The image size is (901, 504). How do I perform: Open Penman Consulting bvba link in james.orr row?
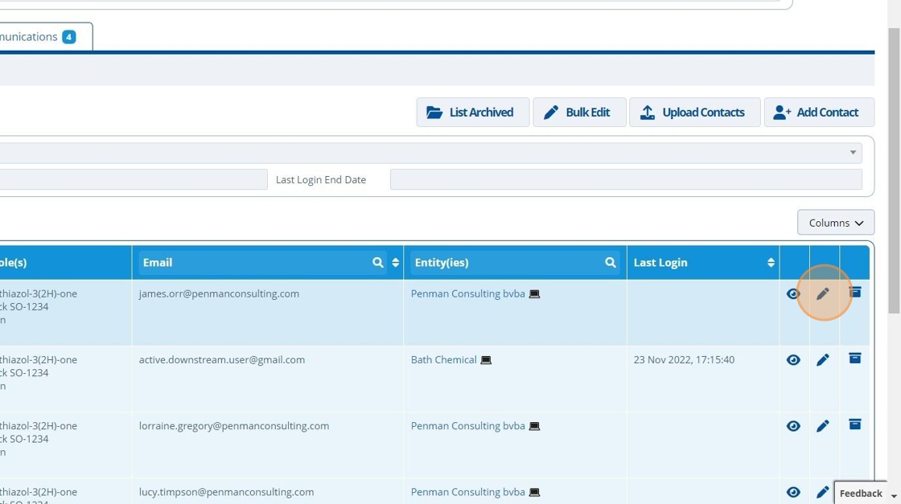467,294
